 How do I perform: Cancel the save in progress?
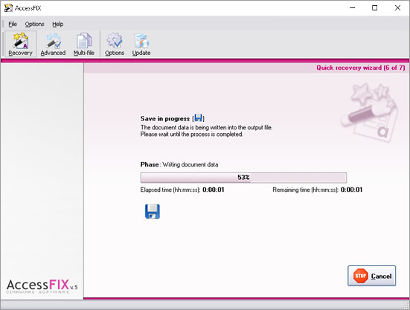371,276
